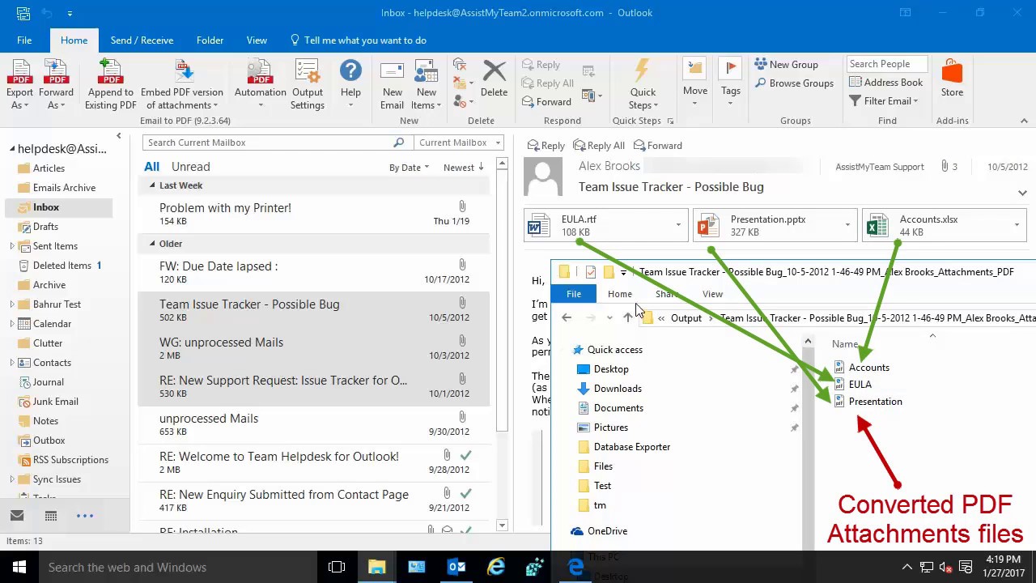Click the Browse Groups button
This screenshot has width=1036, height=583.
pyautogui.click(x=794, y=83)
